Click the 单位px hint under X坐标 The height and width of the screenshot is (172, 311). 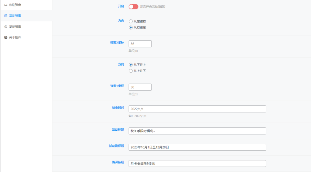133,51
